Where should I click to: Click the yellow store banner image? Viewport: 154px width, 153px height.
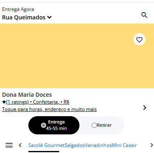click(x=77, y=56)
